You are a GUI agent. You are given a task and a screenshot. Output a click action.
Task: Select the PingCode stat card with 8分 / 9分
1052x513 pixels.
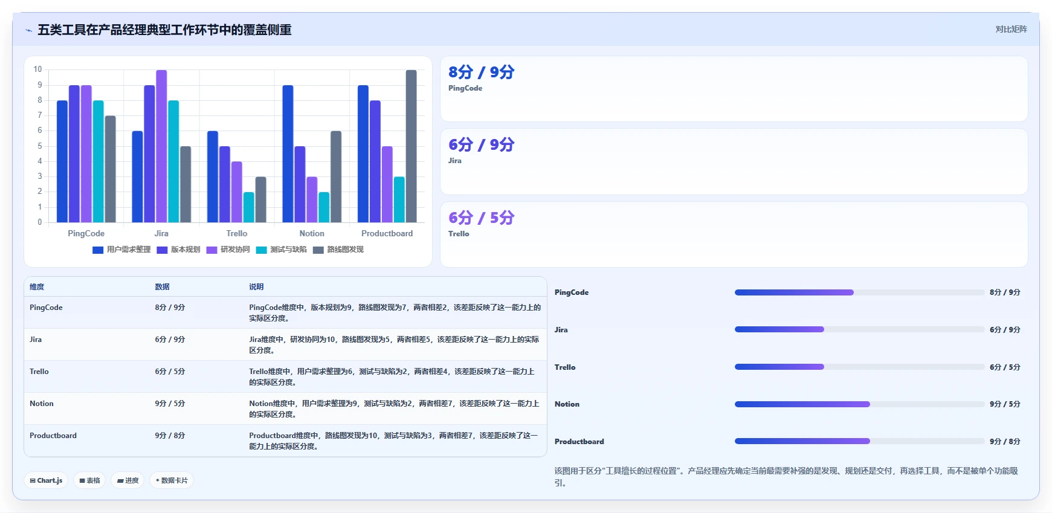734,89
